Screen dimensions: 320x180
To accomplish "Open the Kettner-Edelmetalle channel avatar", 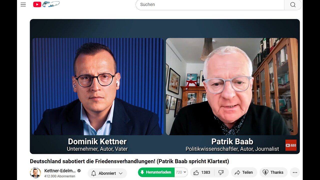I will point(35,173).
